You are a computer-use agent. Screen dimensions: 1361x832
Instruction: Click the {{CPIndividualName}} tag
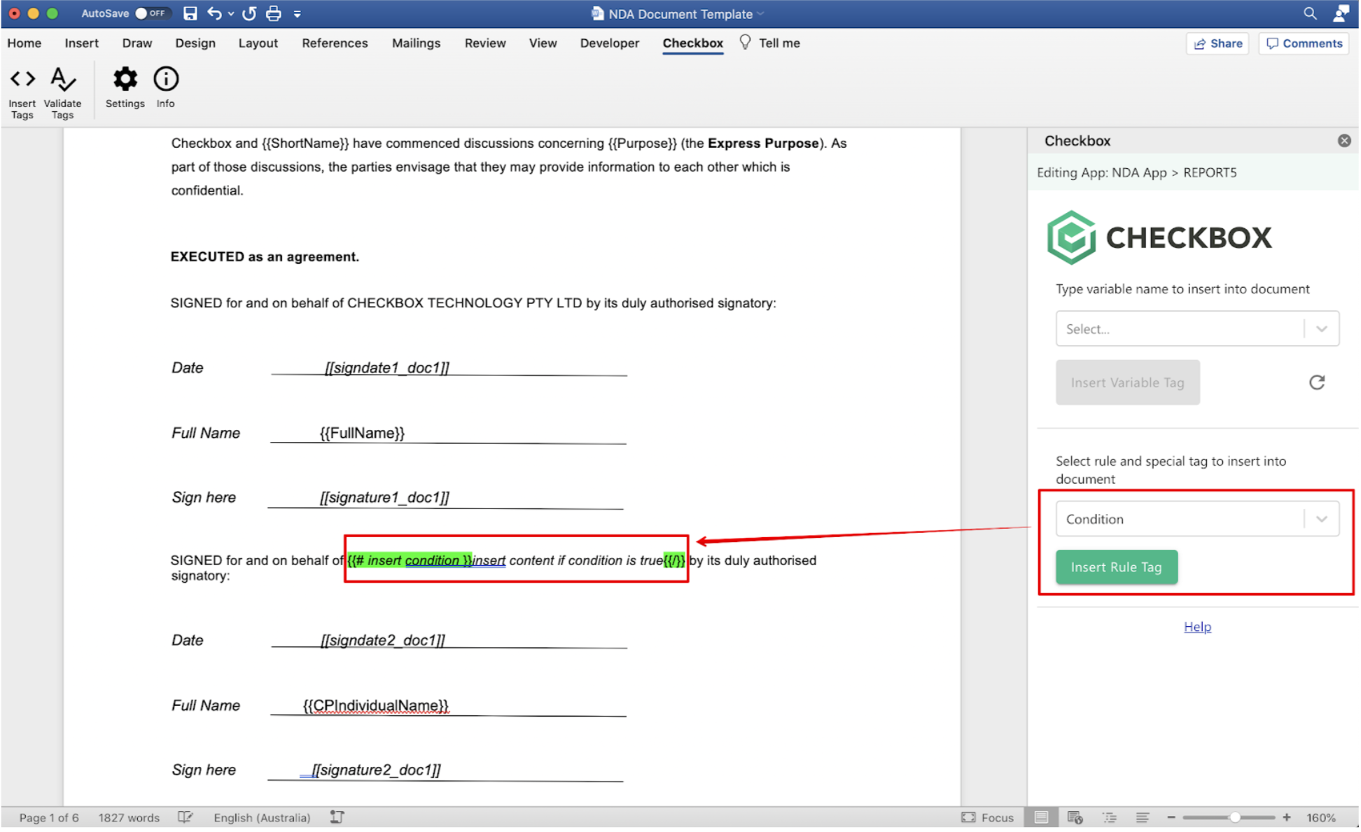pyautogui.click(x=375, y=705)
